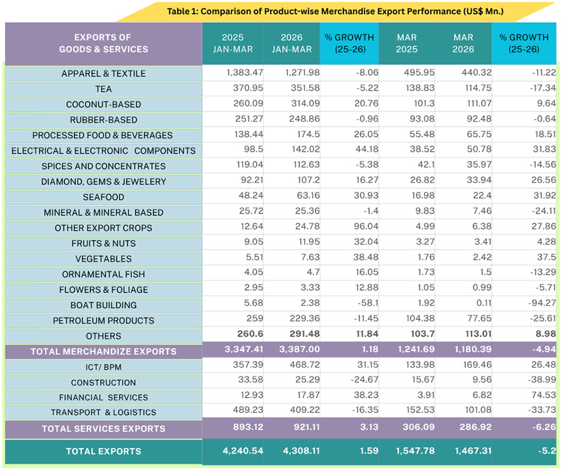This screenshot has height=471, width=564.
Task: Click the 'SEAFOOD' row label
Action: (103, 197)
